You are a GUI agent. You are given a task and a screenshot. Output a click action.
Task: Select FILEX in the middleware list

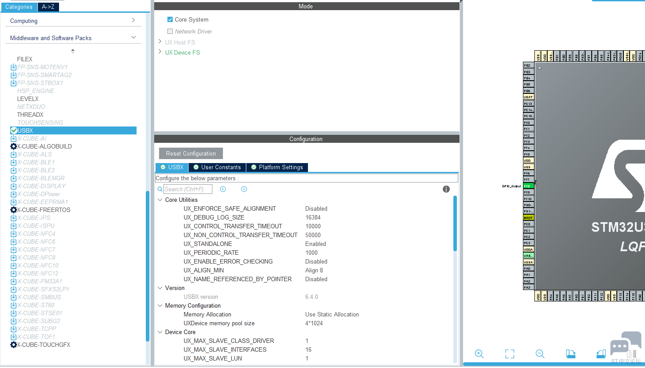(25, 59)
